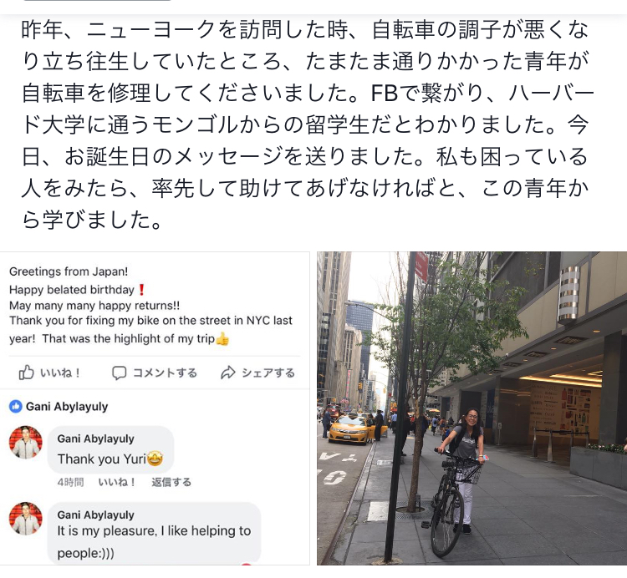This screenshot has height=578, width=627.
Task: Tap いいね! label to like post
Action: 60,373
